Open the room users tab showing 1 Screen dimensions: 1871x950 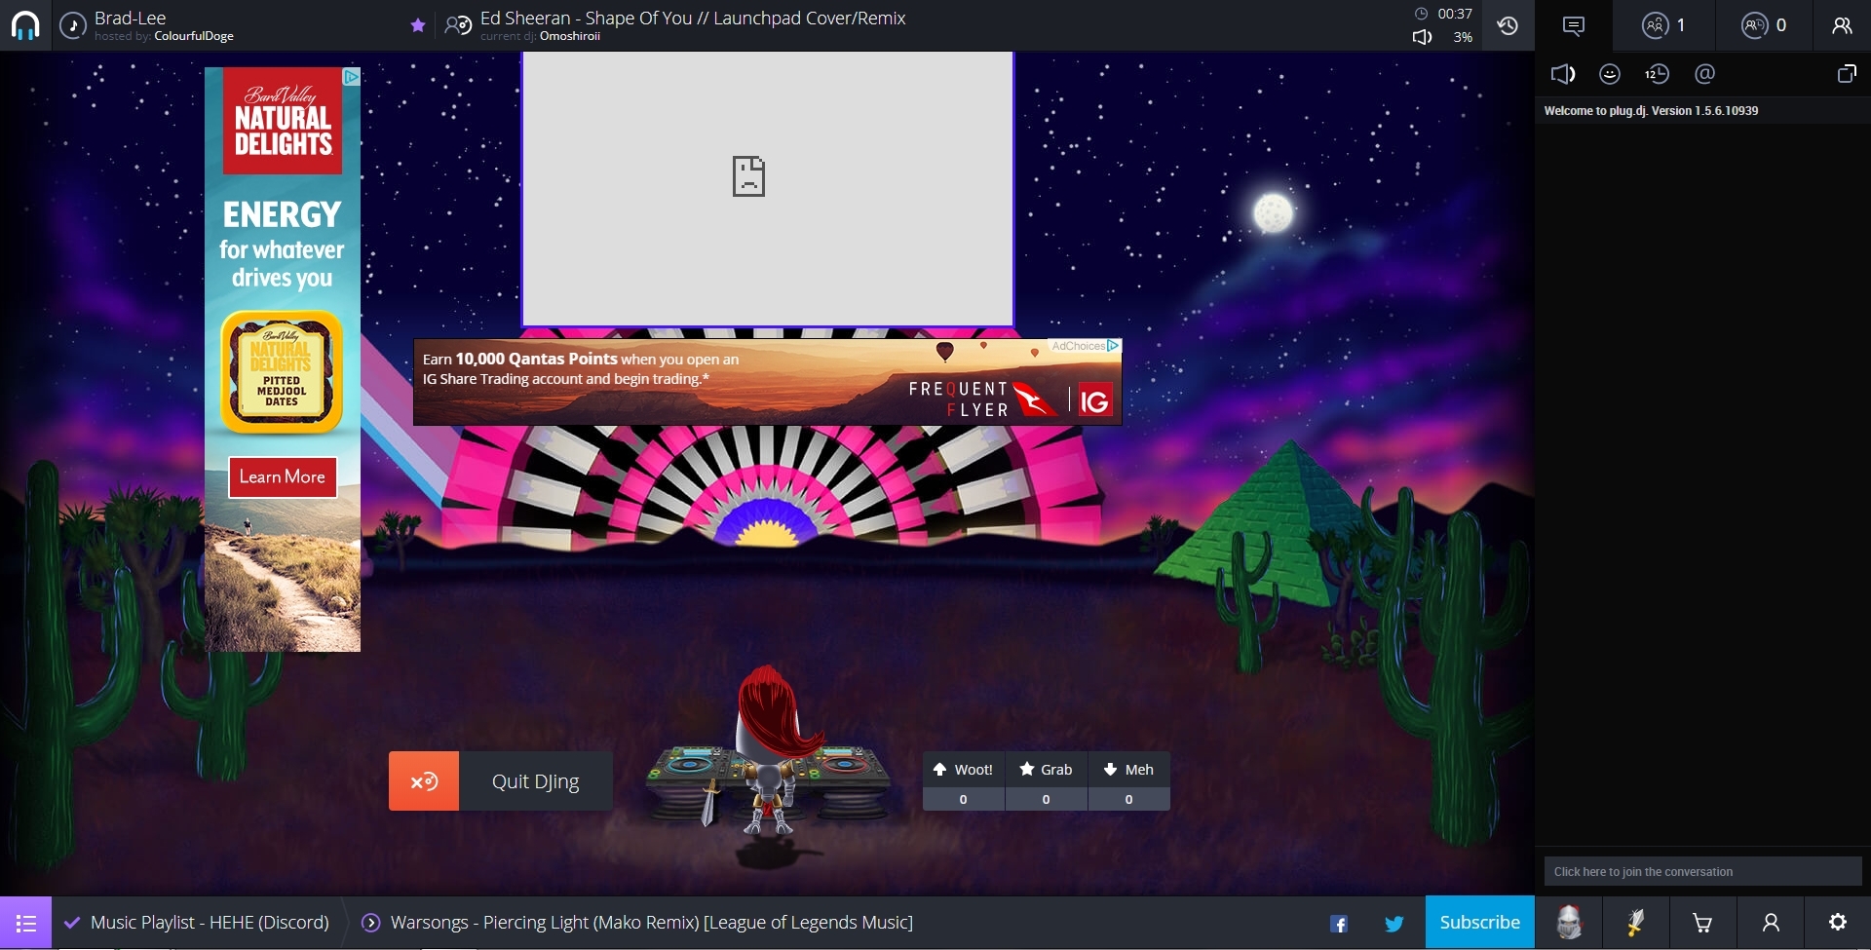pyautogui.click(x=1663, y=25)
